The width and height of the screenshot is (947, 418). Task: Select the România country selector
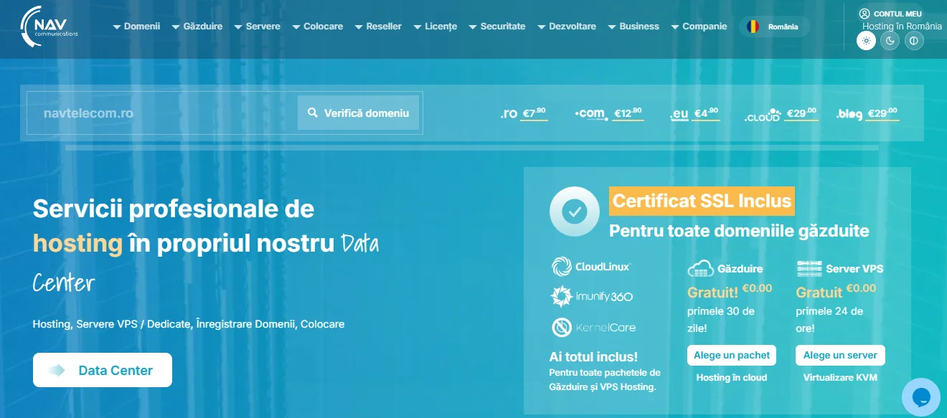click(x=774, y=27)
